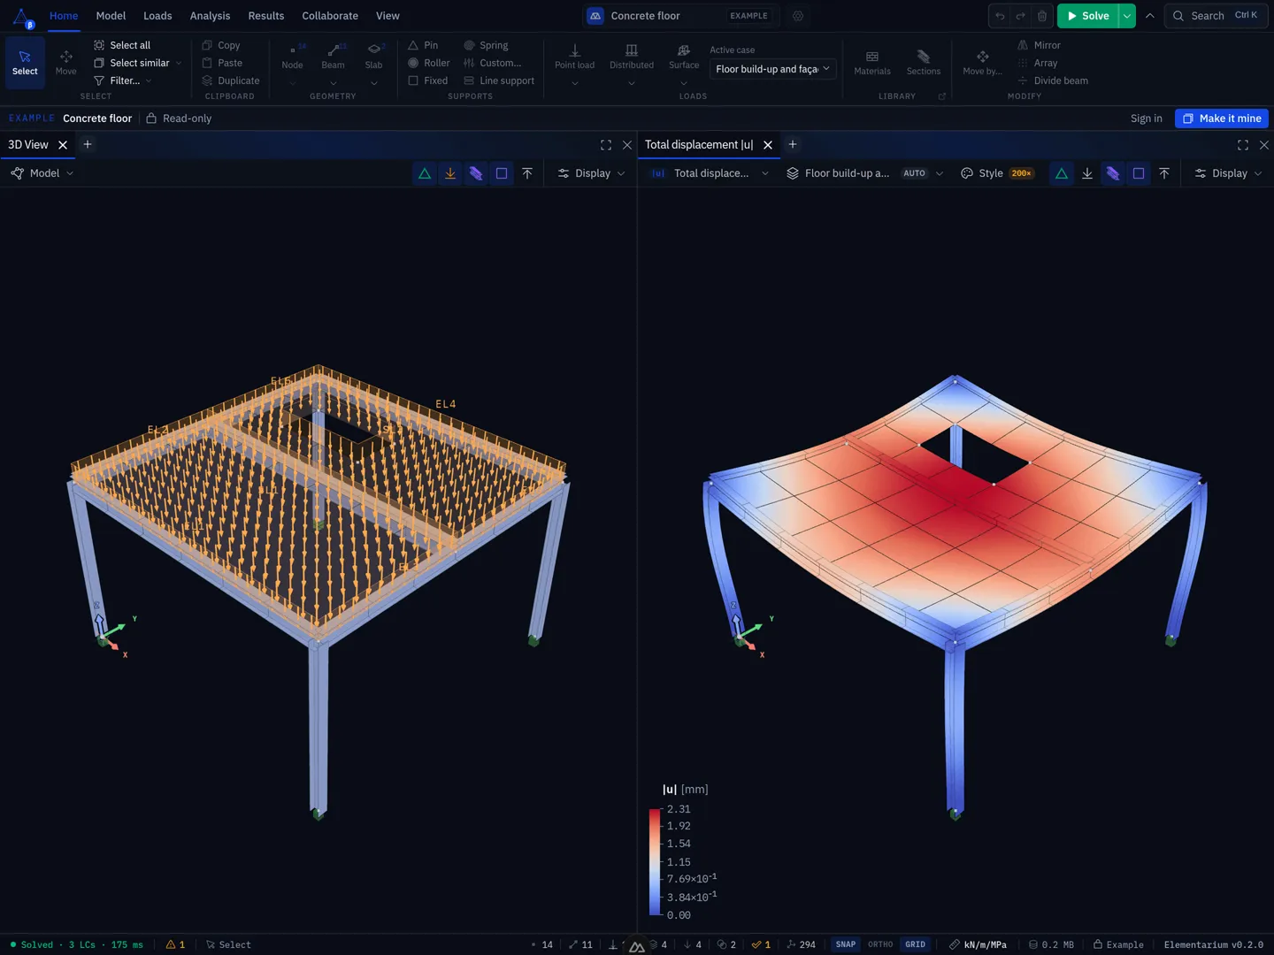This screenshot has width=1274, height=955.
Task: Open the Sections library
Action: [924, 63]
